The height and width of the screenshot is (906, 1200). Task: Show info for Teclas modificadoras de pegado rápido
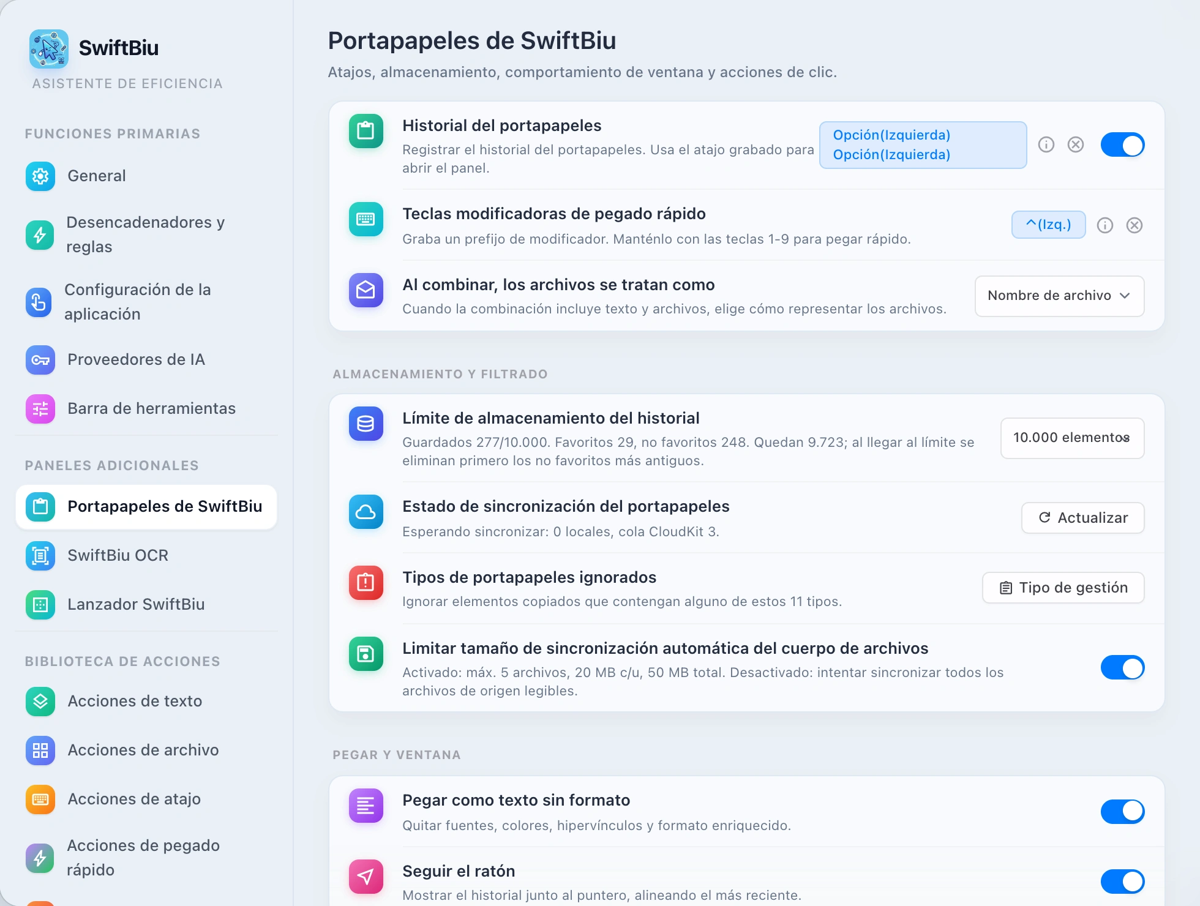pyautogui.click(x=1105, y=225)
